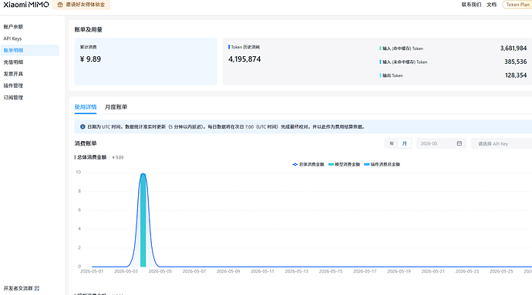This screenshot has width=532, height=295.
Task: Open 文档 documentation link
Action: 492,5
